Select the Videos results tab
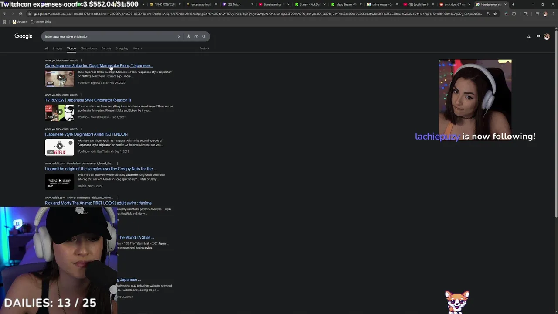 tap(71, 48)
